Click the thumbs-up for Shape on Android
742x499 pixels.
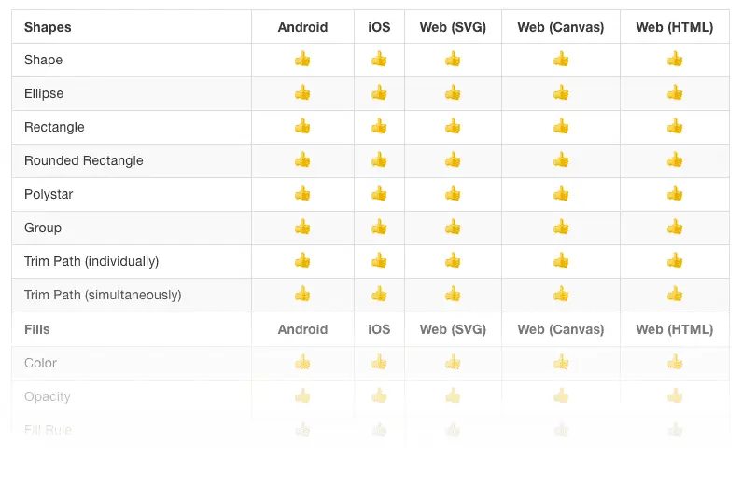click(x=302, y=60)
